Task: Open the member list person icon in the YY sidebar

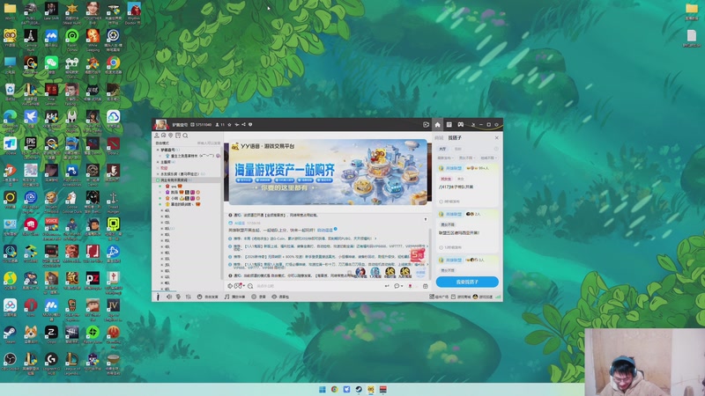Action: (157, 136)
